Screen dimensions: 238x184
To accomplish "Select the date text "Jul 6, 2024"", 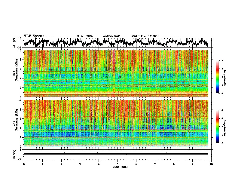I will coord(84,36).
